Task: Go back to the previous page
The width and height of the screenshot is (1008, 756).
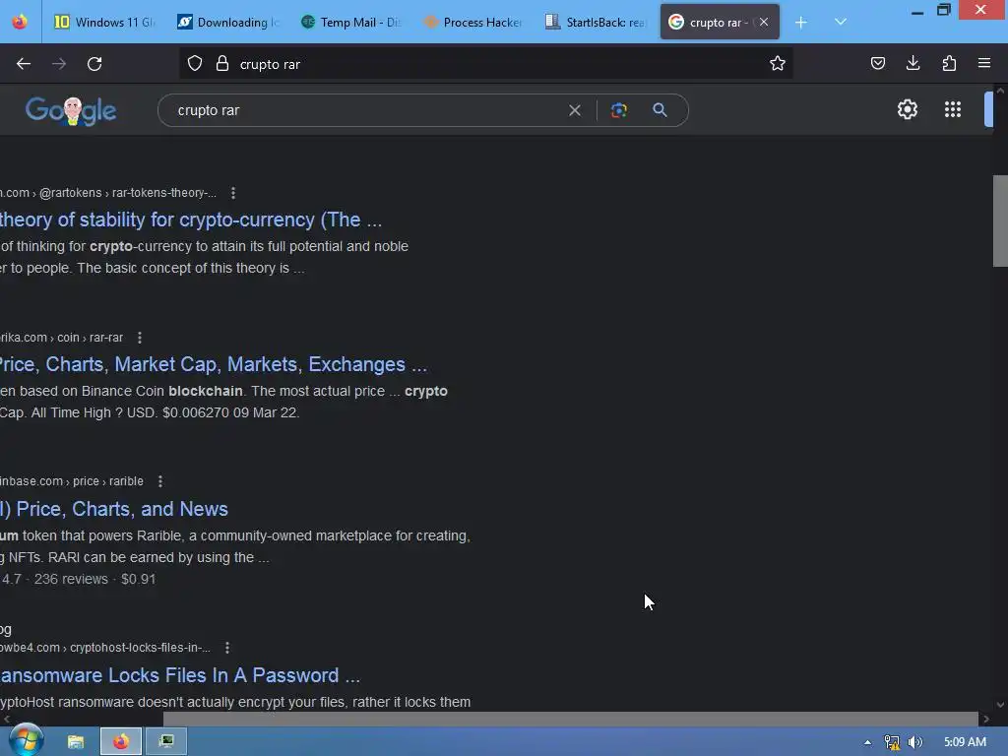Action: pos(24,64)
